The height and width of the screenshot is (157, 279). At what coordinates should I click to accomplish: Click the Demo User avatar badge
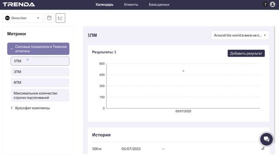7,18
